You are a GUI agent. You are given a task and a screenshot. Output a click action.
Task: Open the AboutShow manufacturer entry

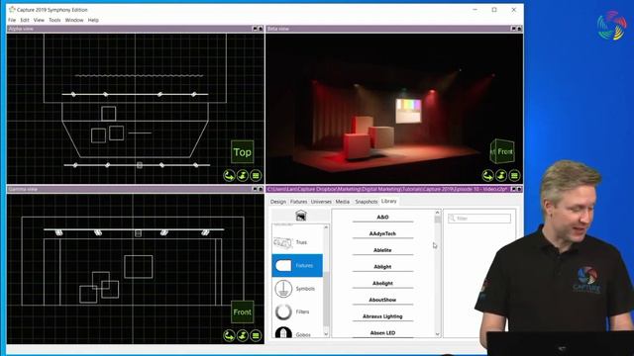[x=382, y=300]
